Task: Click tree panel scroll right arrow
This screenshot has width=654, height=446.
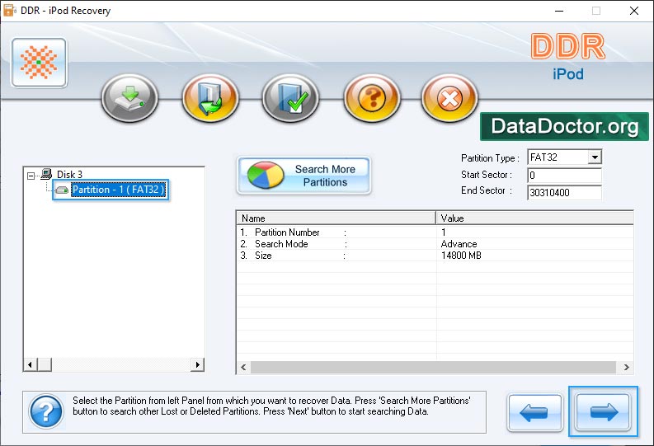Action: pos(197,364)
